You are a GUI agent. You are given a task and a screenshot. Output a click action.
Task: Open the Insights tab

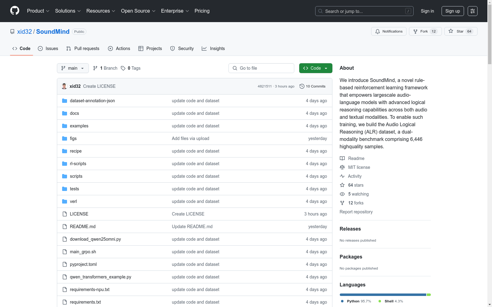point(213,49)
